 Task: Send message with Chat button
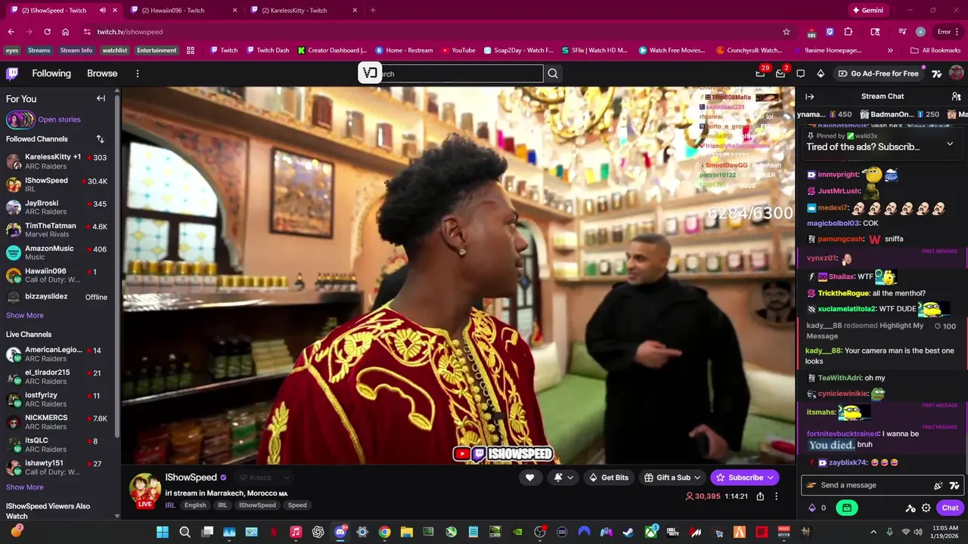pos(950,508)
